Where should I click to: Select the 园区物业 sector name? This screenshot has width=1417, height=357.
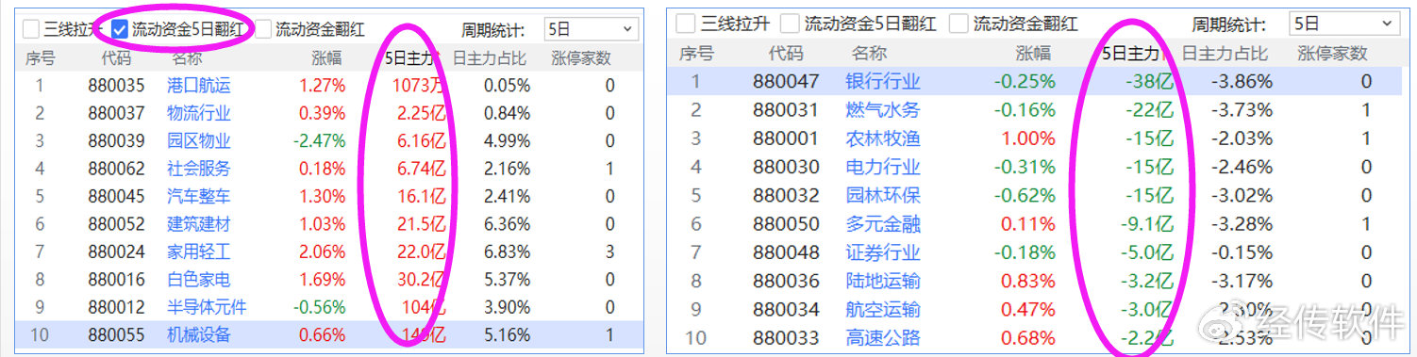coord(199,141)
